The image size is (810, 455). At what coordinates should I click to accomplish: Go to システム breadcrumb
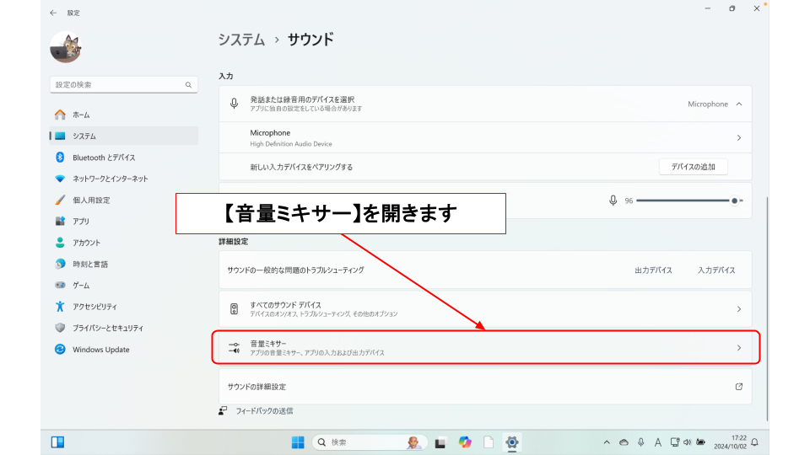click(241, 40)
